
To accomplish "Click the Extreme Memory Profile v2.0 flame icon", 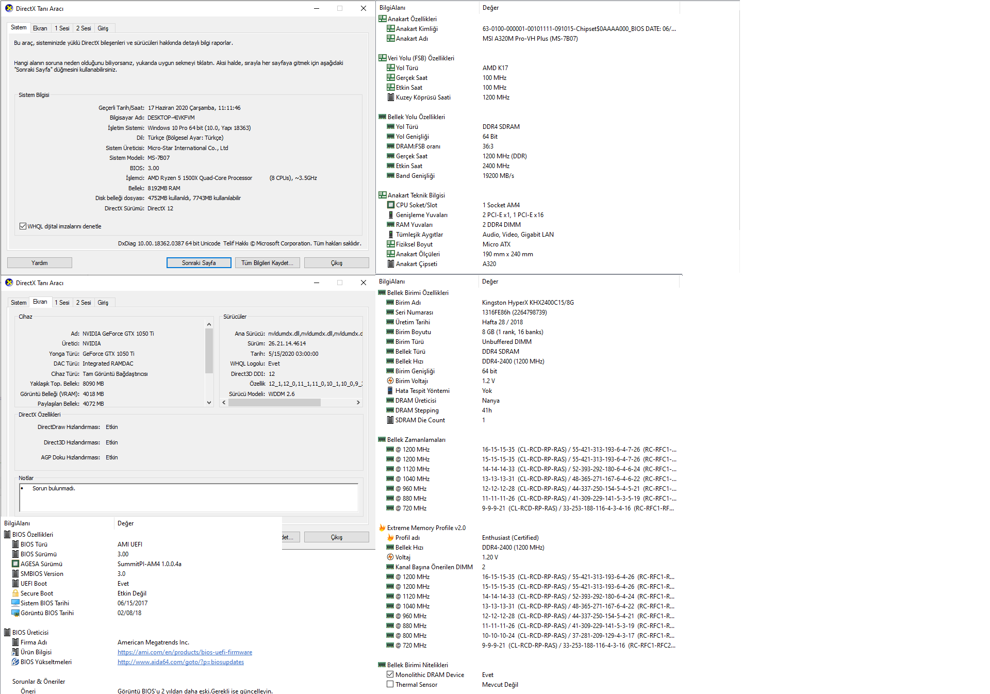I will (382, 528).
